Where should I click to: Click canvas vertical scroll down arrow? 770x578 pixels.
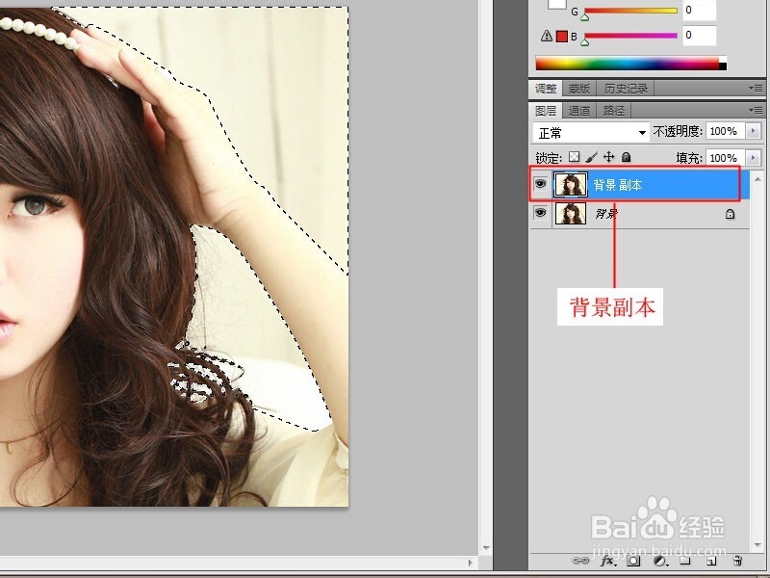(x=486, y=547)
